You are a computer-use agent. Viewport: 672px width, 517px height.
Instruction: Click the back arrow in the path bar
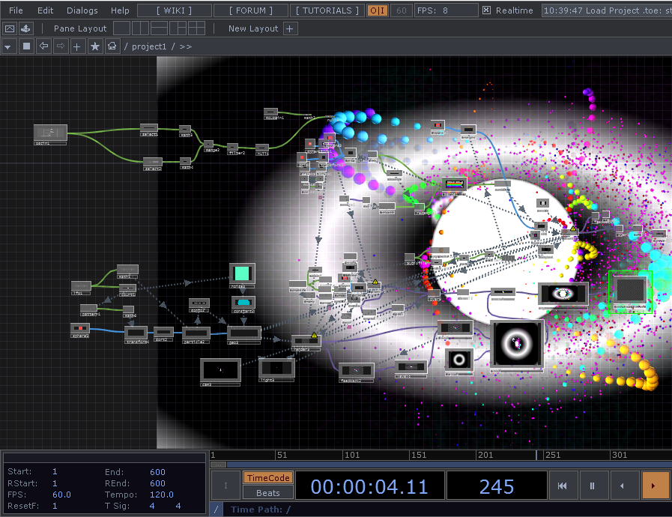coord(43,46)
